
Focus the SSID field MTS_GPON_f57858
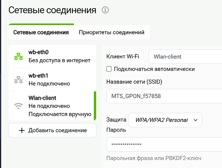click(x=164, y=96)
